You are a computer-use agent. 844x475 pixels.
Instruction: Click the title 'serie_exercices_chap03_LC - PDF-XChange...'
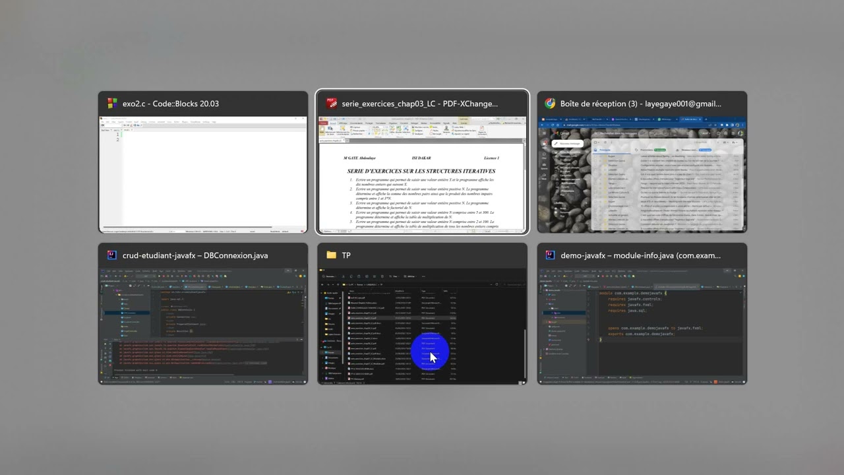[419, 104]
